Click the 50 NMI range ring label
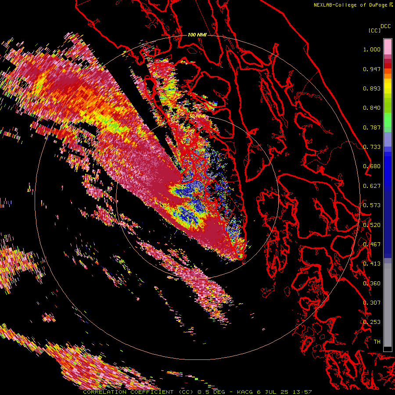The width and height of the screenshot is (395, 395). pos(197,116)
